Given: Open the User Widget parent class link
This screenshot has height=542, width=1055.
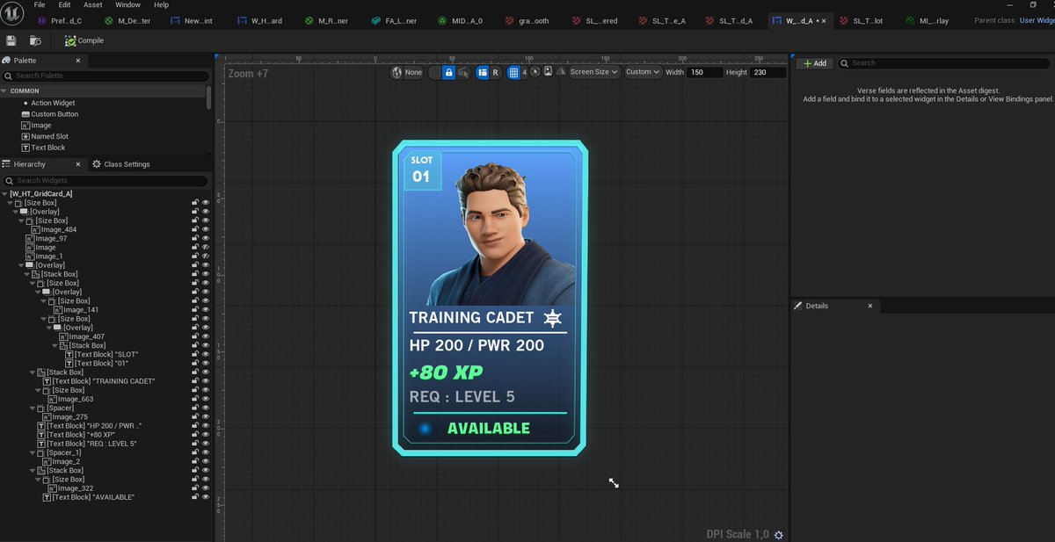Looking at the screenshot, I should click(x=1037, y=20).
